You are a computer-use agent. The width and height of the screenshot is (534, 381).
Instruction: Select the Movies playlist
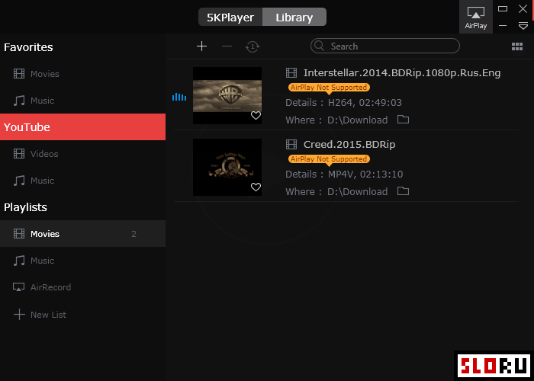tap(82, 234)
